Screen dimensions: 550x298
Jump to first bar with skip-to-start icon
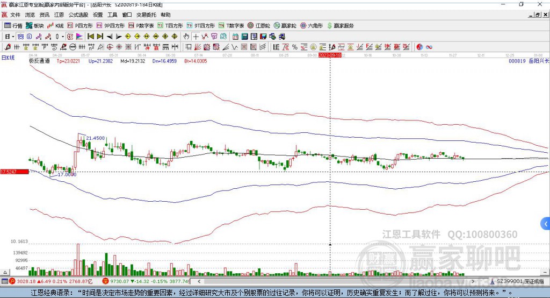pos(90,37)
